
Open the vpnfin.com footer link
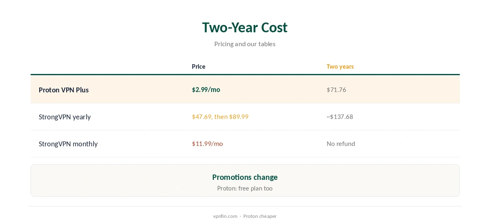pos(225,216)
